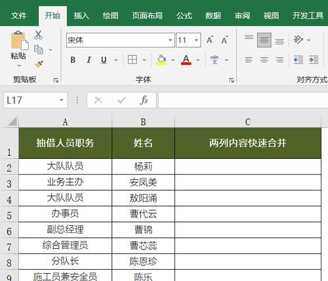The image size is (328, 281).
Task: Toggle Underline formatting
Action: (104, 60)
